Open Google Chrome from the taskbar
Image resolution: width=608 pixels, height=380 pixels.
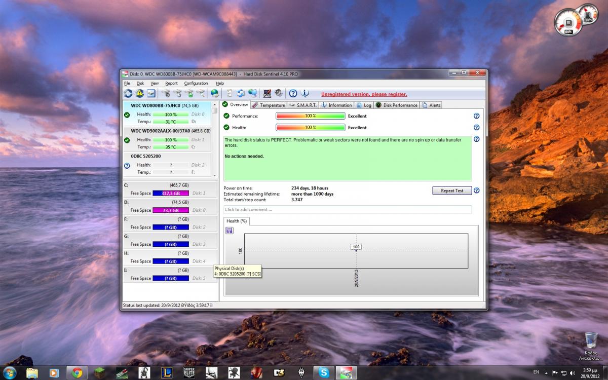click(77, 372)
